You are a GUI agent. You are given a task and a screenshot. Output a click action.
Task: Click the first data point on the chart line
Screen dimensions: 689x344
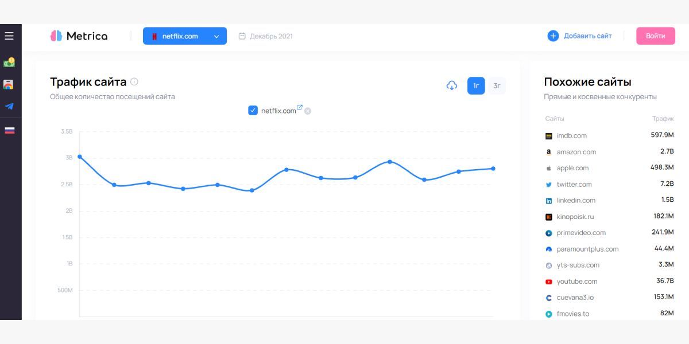click(x=80, y=157)
